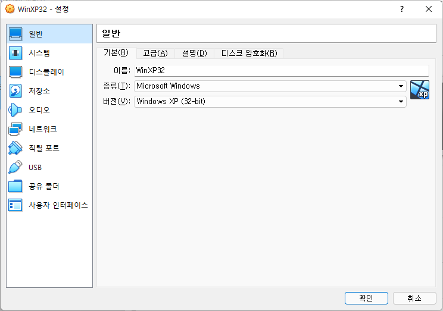Cancel with the 취소 button
The height and width of the screenshot is (311, 443).
pyautogui.click(x=414, y=298)
